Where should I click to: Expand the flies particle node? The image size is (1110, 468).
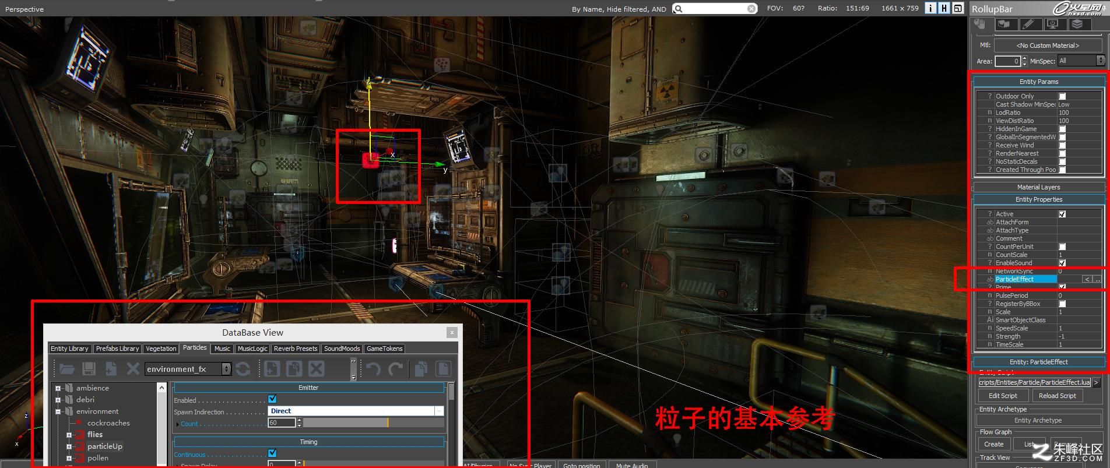point(69,435)
